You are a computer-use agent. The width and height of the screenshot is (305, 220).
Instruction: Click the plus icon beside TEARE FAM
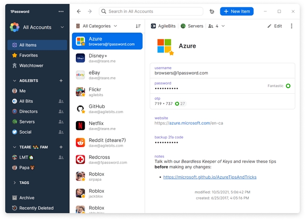click(61, 147)
